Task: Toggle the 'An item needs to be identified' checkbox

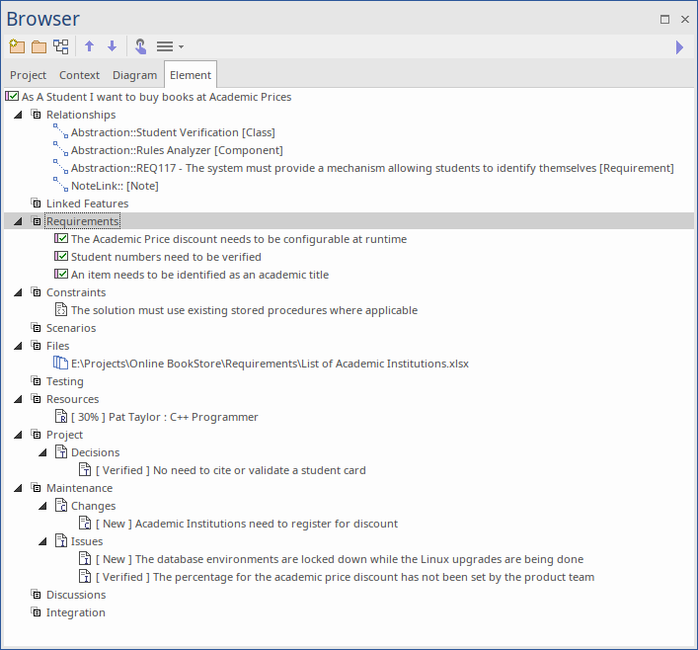Action: [x=61, y=275]
